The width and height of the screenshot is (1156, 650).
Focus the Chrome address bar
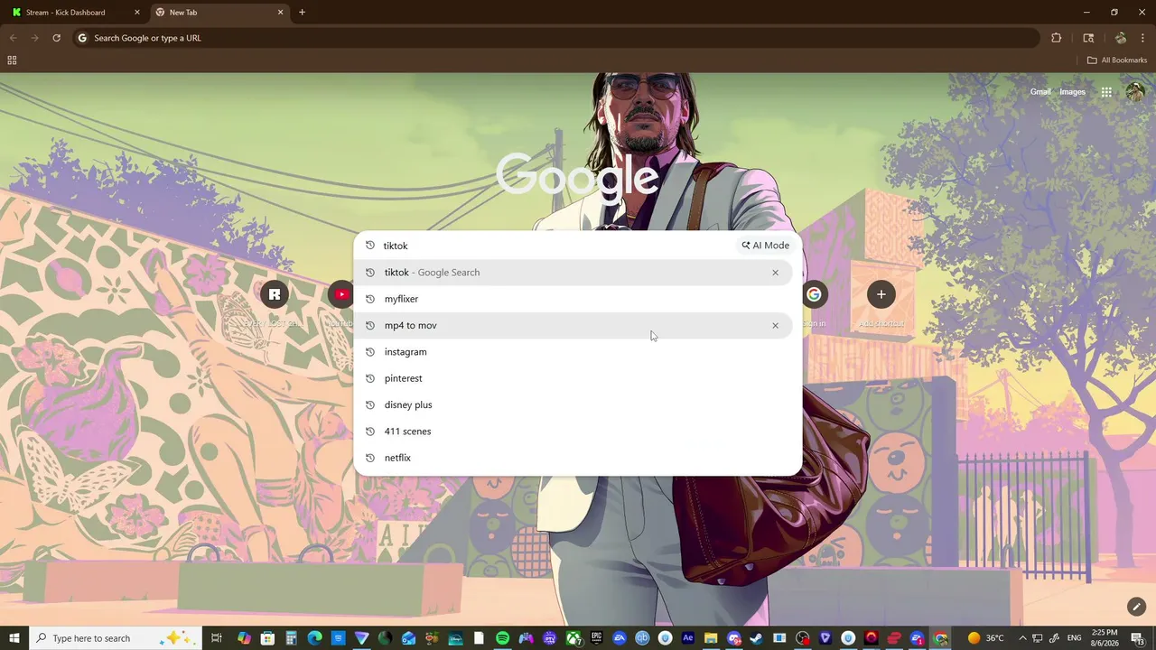pos(555,38)
